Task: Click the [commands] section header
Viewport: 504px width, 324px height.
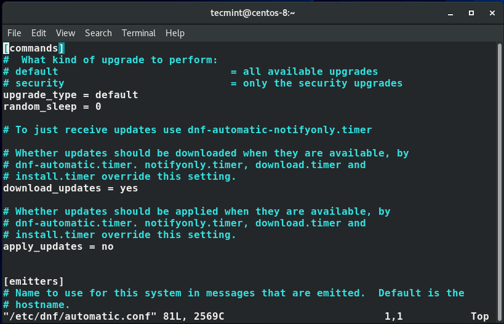Action: pos(34,48)
